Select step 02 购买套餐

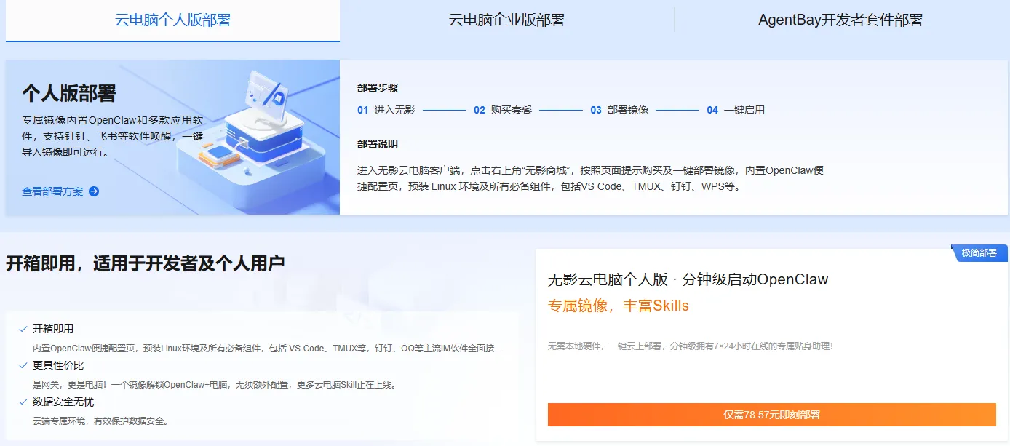(x=503, y=110)
